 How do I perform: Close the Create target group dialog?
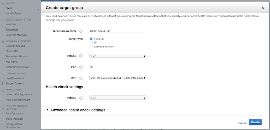263,8
